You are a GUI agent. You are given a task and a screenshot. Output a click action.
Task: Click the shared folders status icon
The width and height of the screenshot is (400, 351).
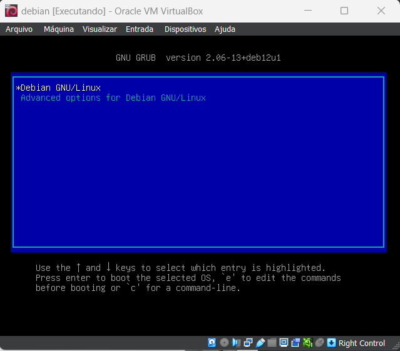[x=272, y=343]
